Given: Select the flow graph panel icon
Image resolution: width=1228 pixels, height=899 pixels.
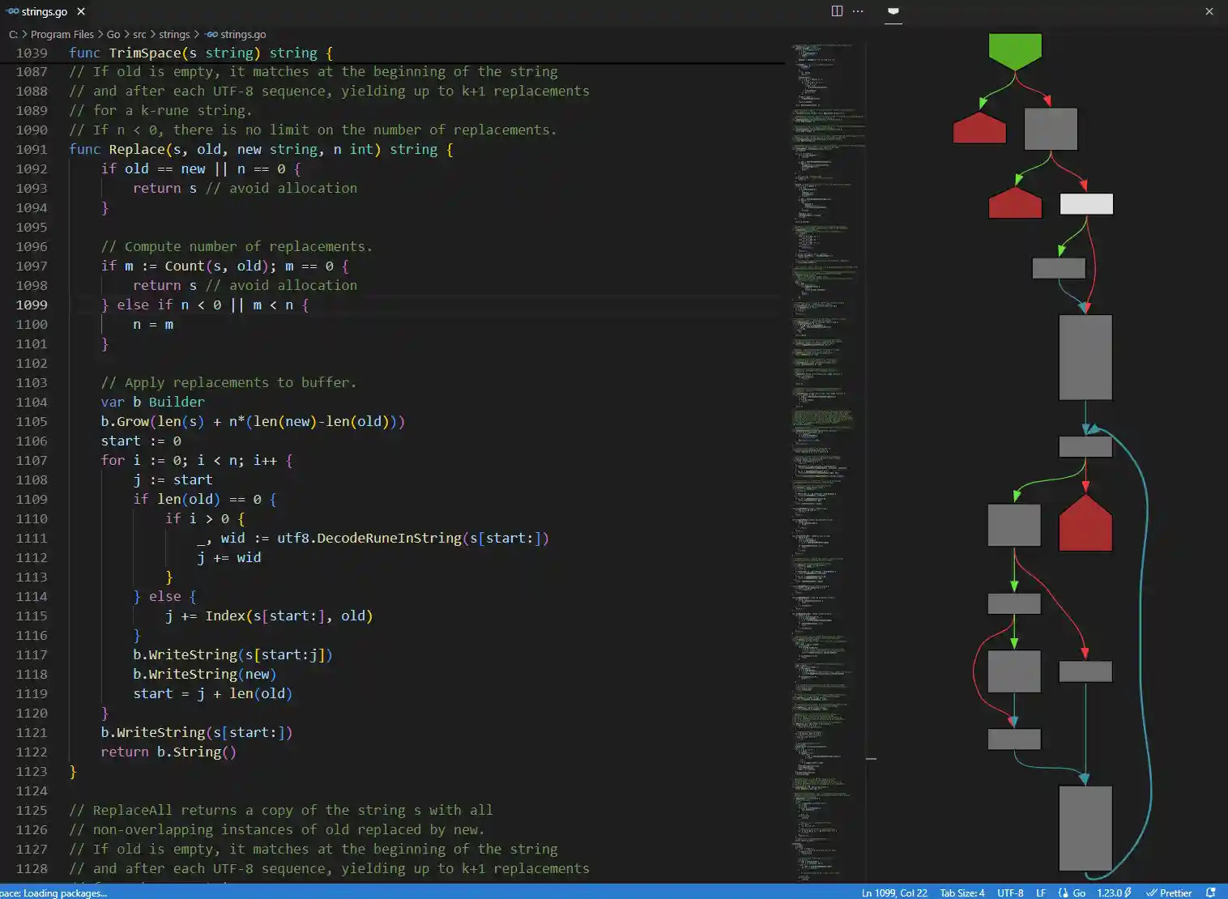Looking at the screenshot, I should 893,11.
